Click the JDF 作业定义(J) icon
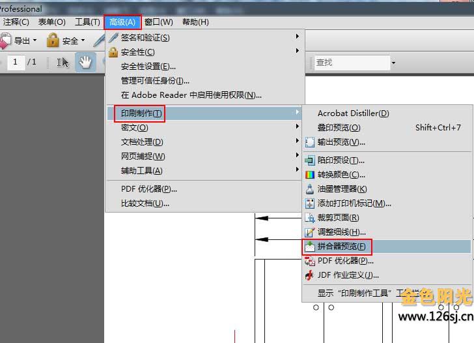The height and width of the screenshot is (343, 474). click(309, 275)
